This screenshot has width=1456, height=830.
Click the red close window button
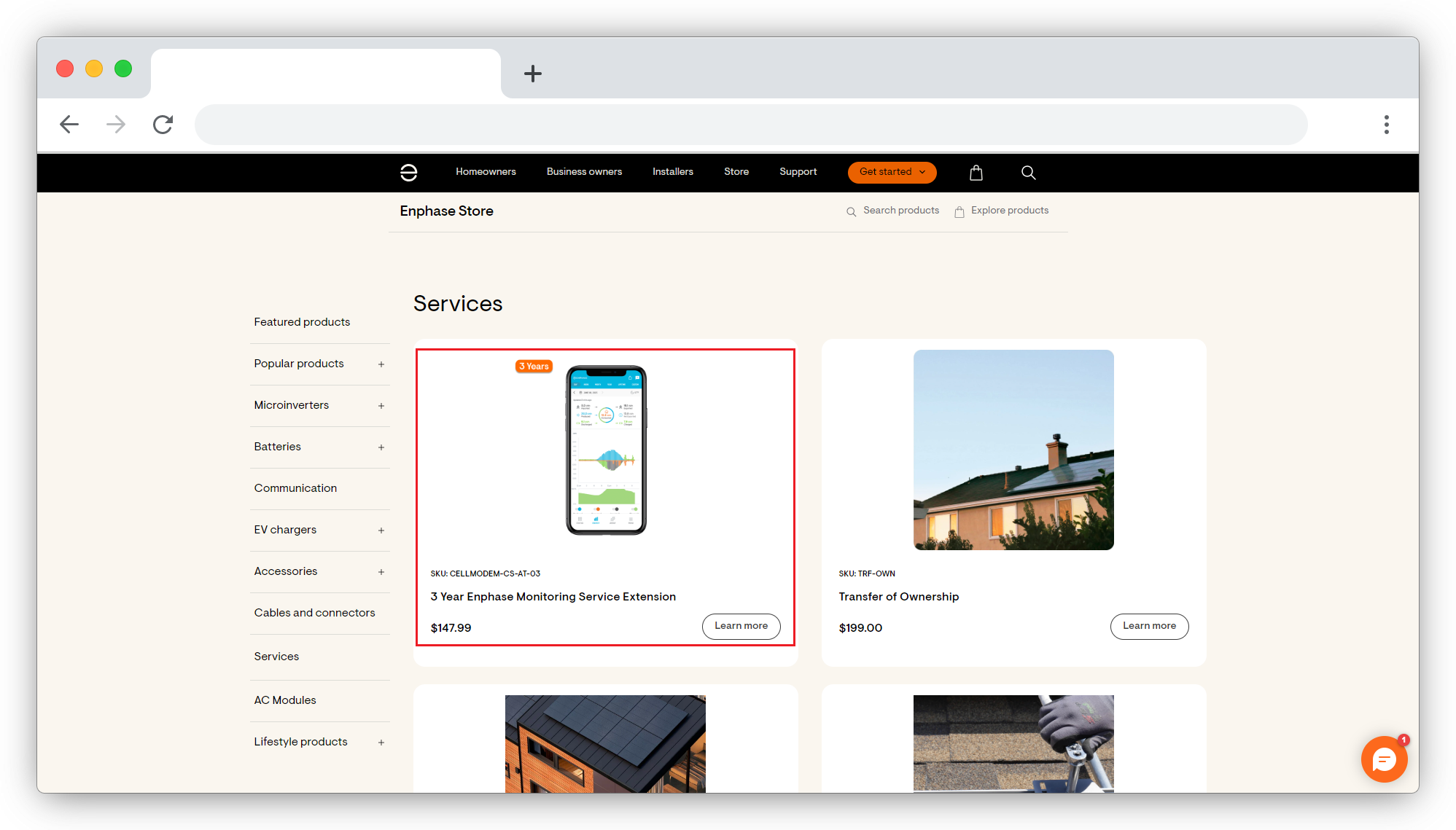tap(65, 68)
